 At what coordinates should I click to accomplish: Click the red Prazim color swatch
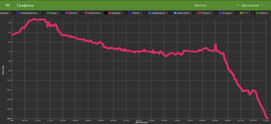click(199, 13)
